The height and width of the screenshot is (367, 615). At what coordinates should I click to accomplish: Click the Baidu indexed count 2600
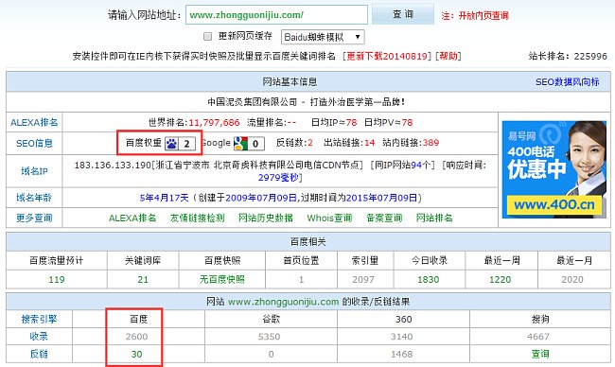point(136,337)
